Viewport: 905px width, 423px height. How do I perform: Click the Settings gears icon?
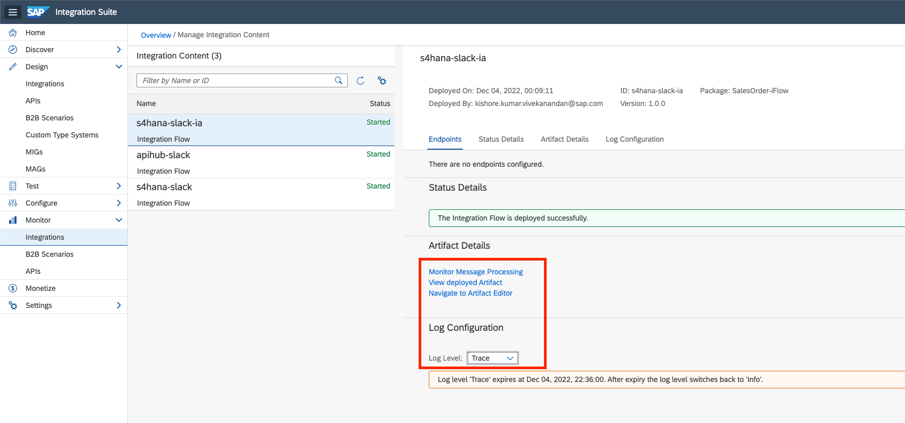click(x=13, y=305)
